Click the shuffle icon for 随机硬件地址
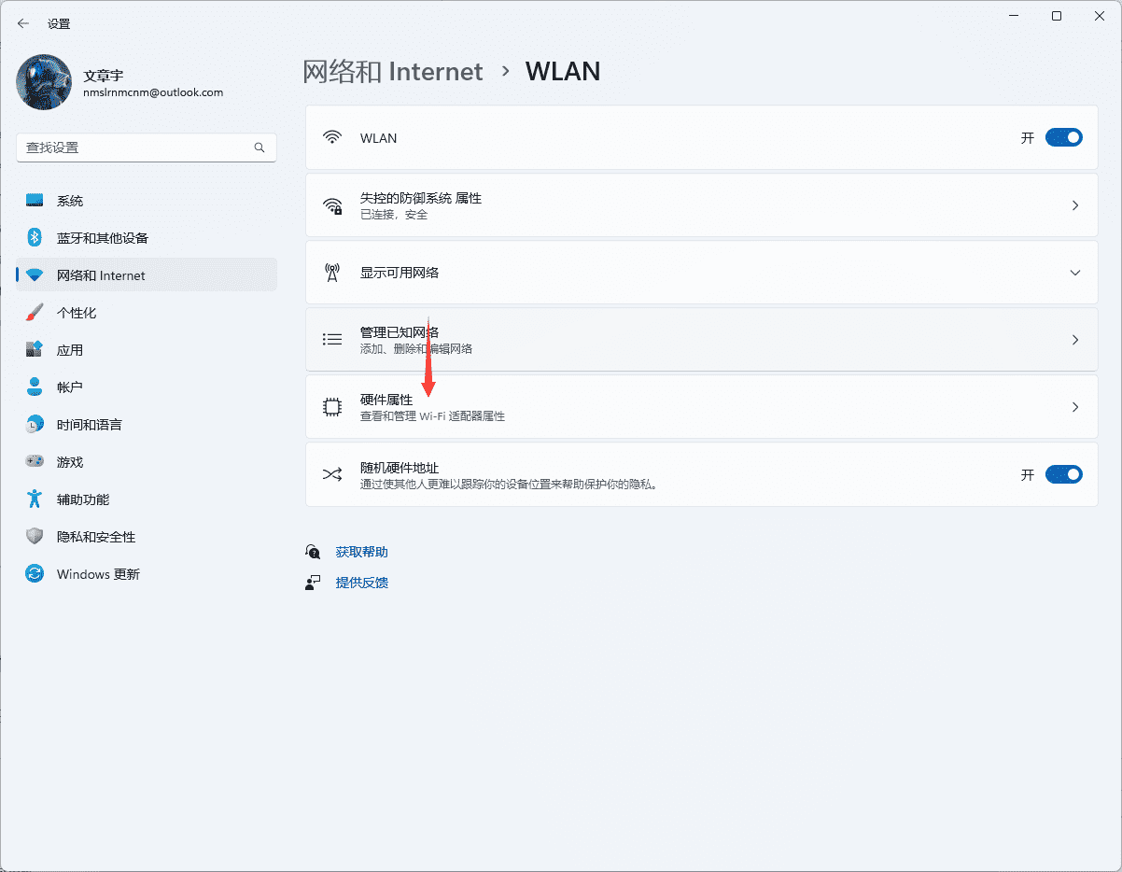This screenshot has width=1122, height=872. [x=332, y=474]
